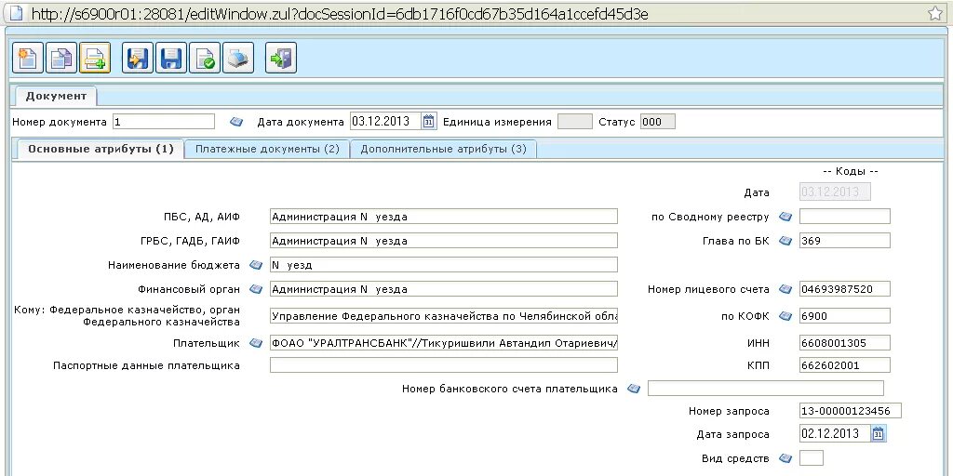
Task: Click the Номер лицевого счета field
Action: click(845, 289)
